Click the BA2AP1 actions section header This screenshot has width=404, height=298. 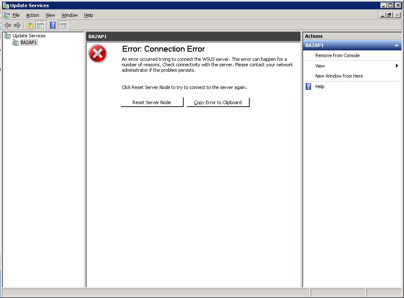click(352, 45)
